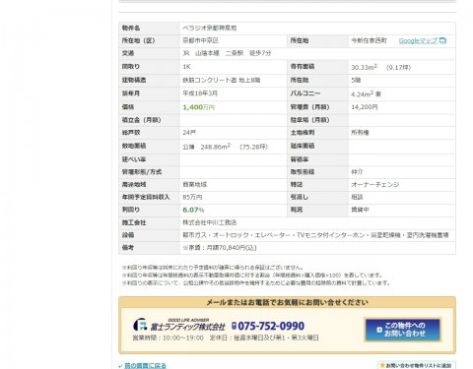
Task: Open the Googleマップ link
Action: pos(418,40)
